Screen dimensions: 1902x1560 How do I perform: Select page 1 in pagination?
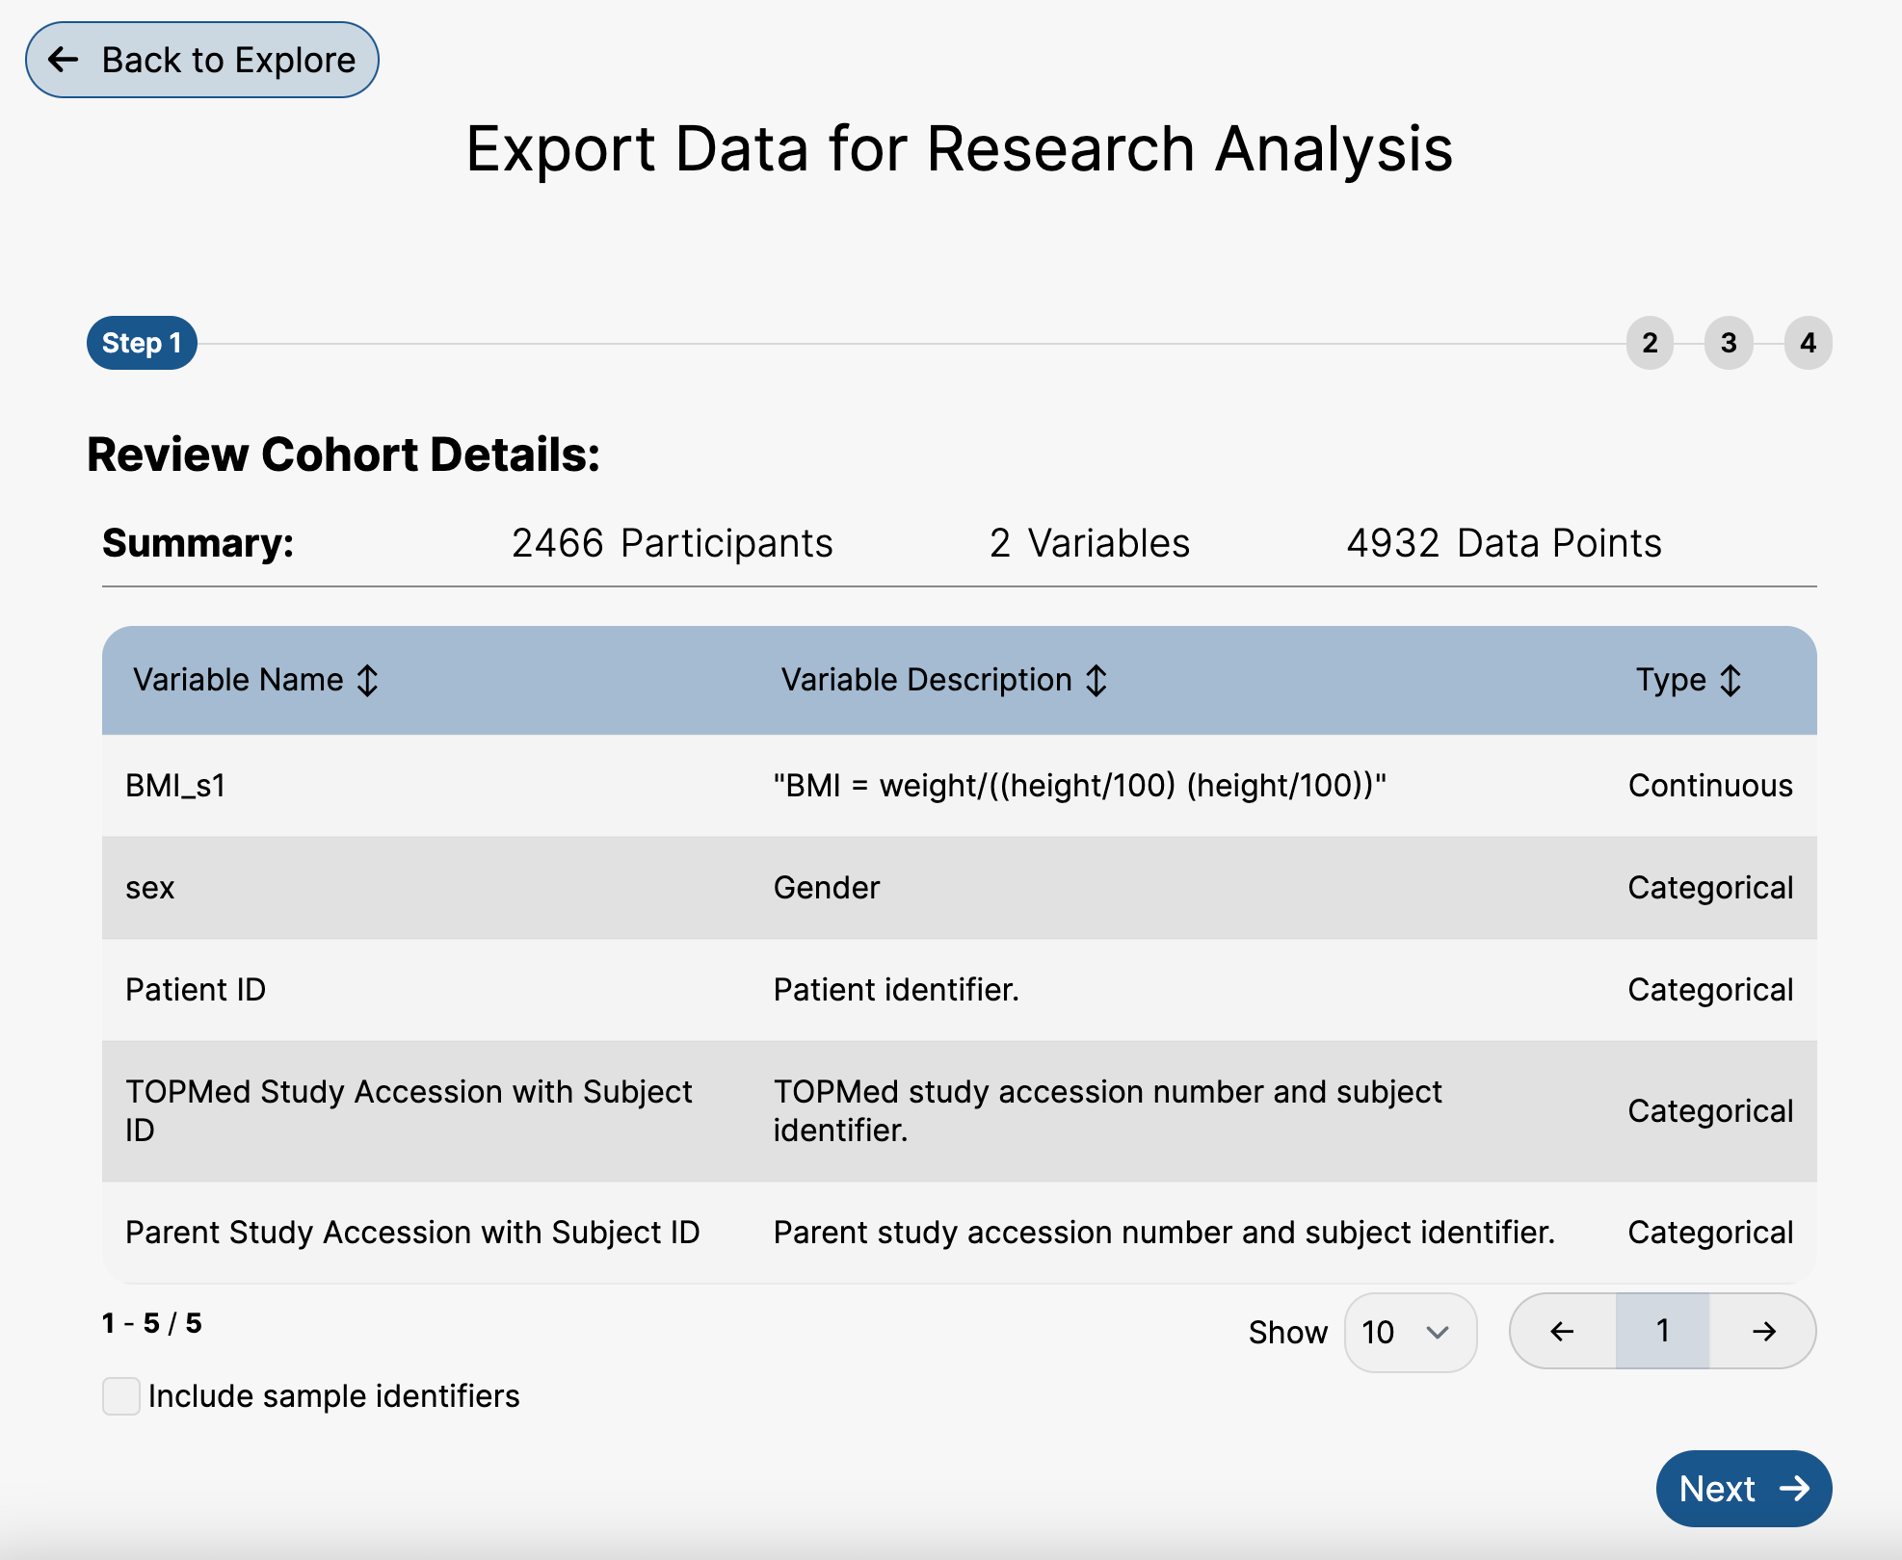coord(1662,1331)
